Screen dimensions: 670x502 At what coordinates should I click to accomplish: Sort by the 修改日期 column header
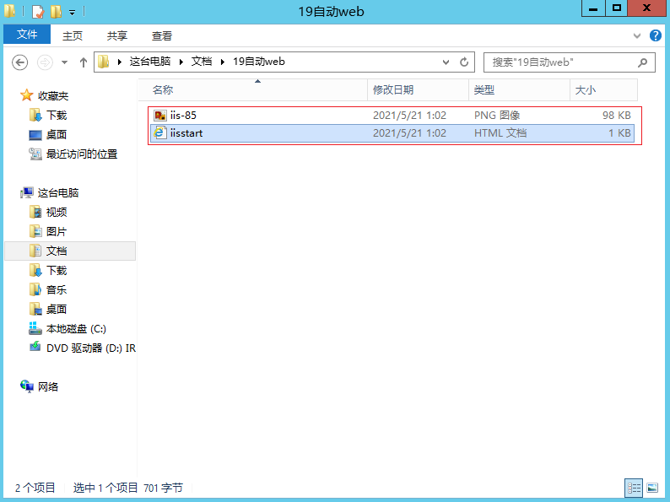click(393, 89)
